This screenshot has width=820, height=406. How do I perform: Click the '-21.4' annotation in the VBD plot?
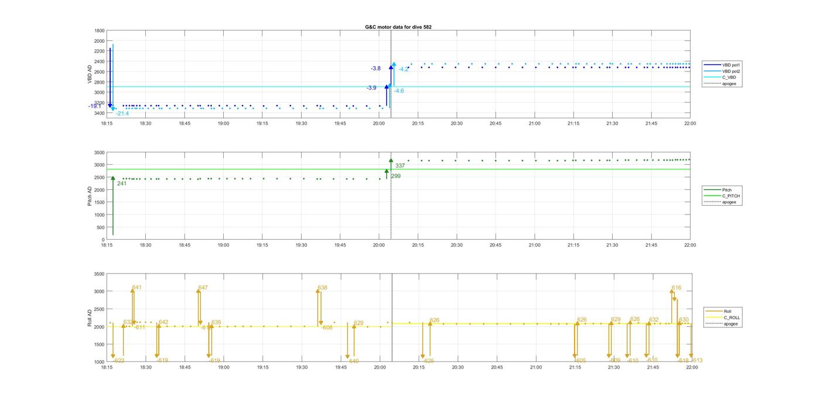pyautogui.click(x=122, y=113)
